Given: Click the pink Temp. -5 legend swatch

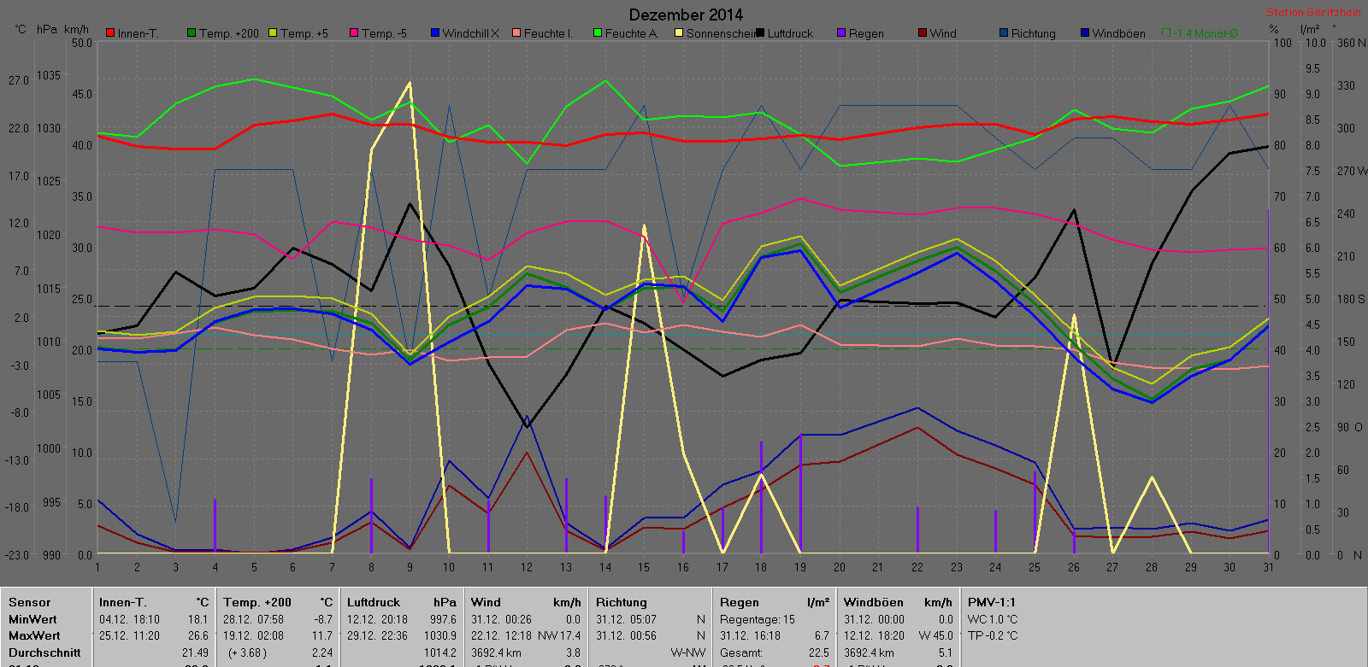Looking at the screenshot, I should click(x=354, y=33).
